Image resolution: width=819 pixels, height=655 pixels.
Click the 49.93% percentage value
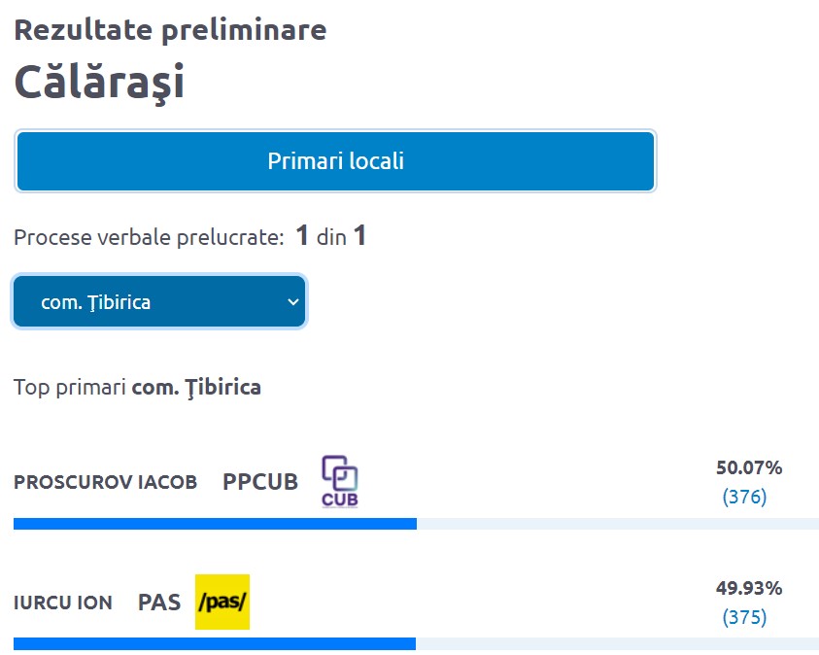pyautogui.click(x=749, y=588)
